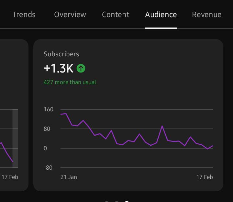The image size is (233, 202).
Task: Click the '427 more than usual' text
Action: (x=70, y=82)
